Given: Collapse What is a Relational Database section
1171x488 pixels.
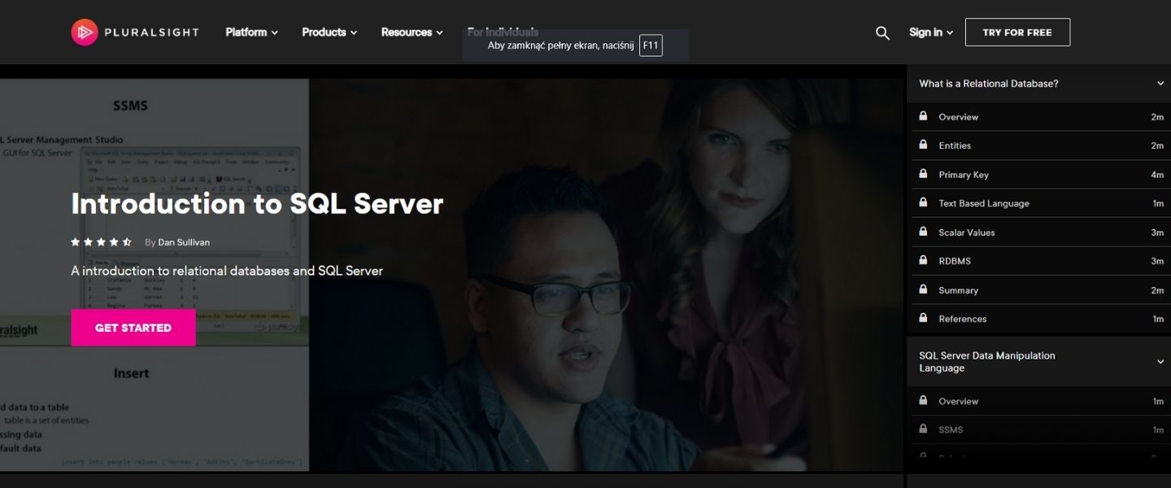Looking at the screenshot, I should [x=1160, y=84].
